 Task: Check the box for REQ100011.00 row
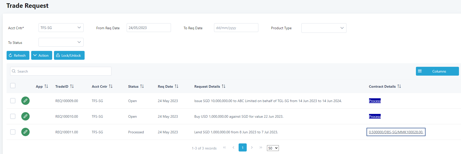coord(13,132)
